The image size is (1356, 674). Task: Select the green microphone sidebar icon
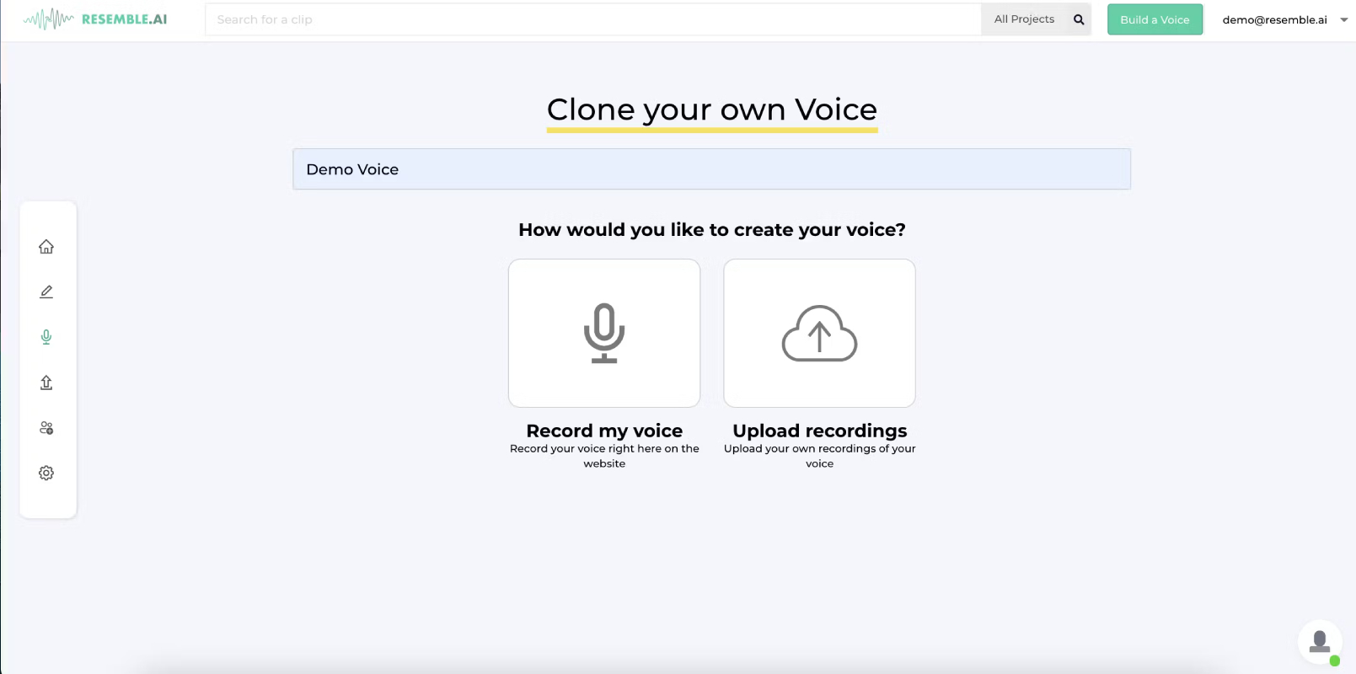pos(46,337)
